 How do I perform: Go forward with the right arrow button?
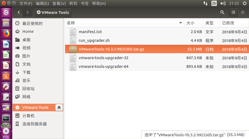pyautogui.click(x=28, y=12)
